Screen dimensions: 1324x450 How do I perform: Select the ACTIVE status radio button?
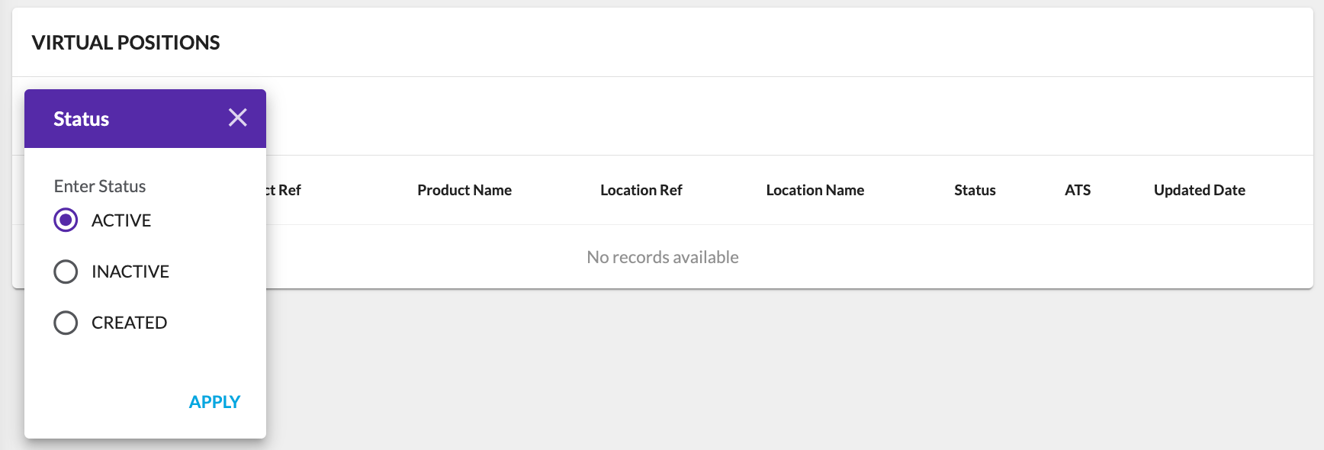click(66, 220)
